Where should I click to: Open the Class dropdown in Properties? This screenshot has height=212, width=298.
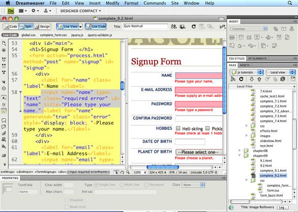pyautogui.click(x=193, y=185)
